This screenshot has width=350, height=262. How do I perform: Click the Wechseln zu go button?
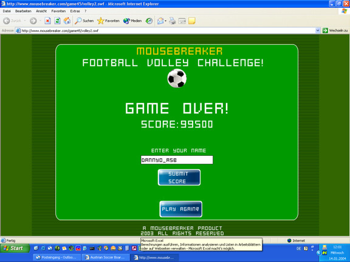pyautogui.click(x=335, y=30)
